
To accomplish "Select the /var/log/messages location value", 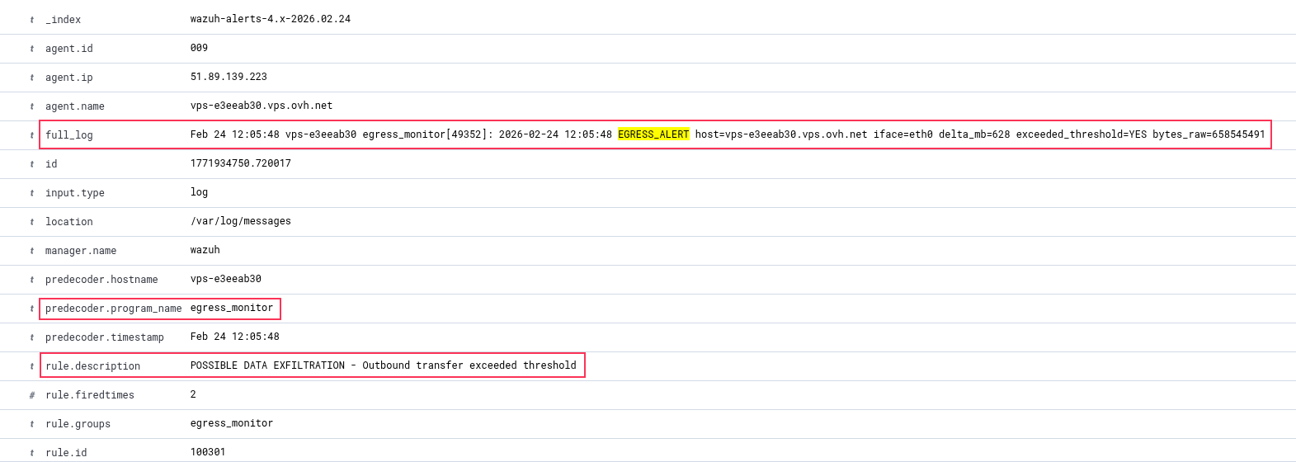I will [240, 221].
